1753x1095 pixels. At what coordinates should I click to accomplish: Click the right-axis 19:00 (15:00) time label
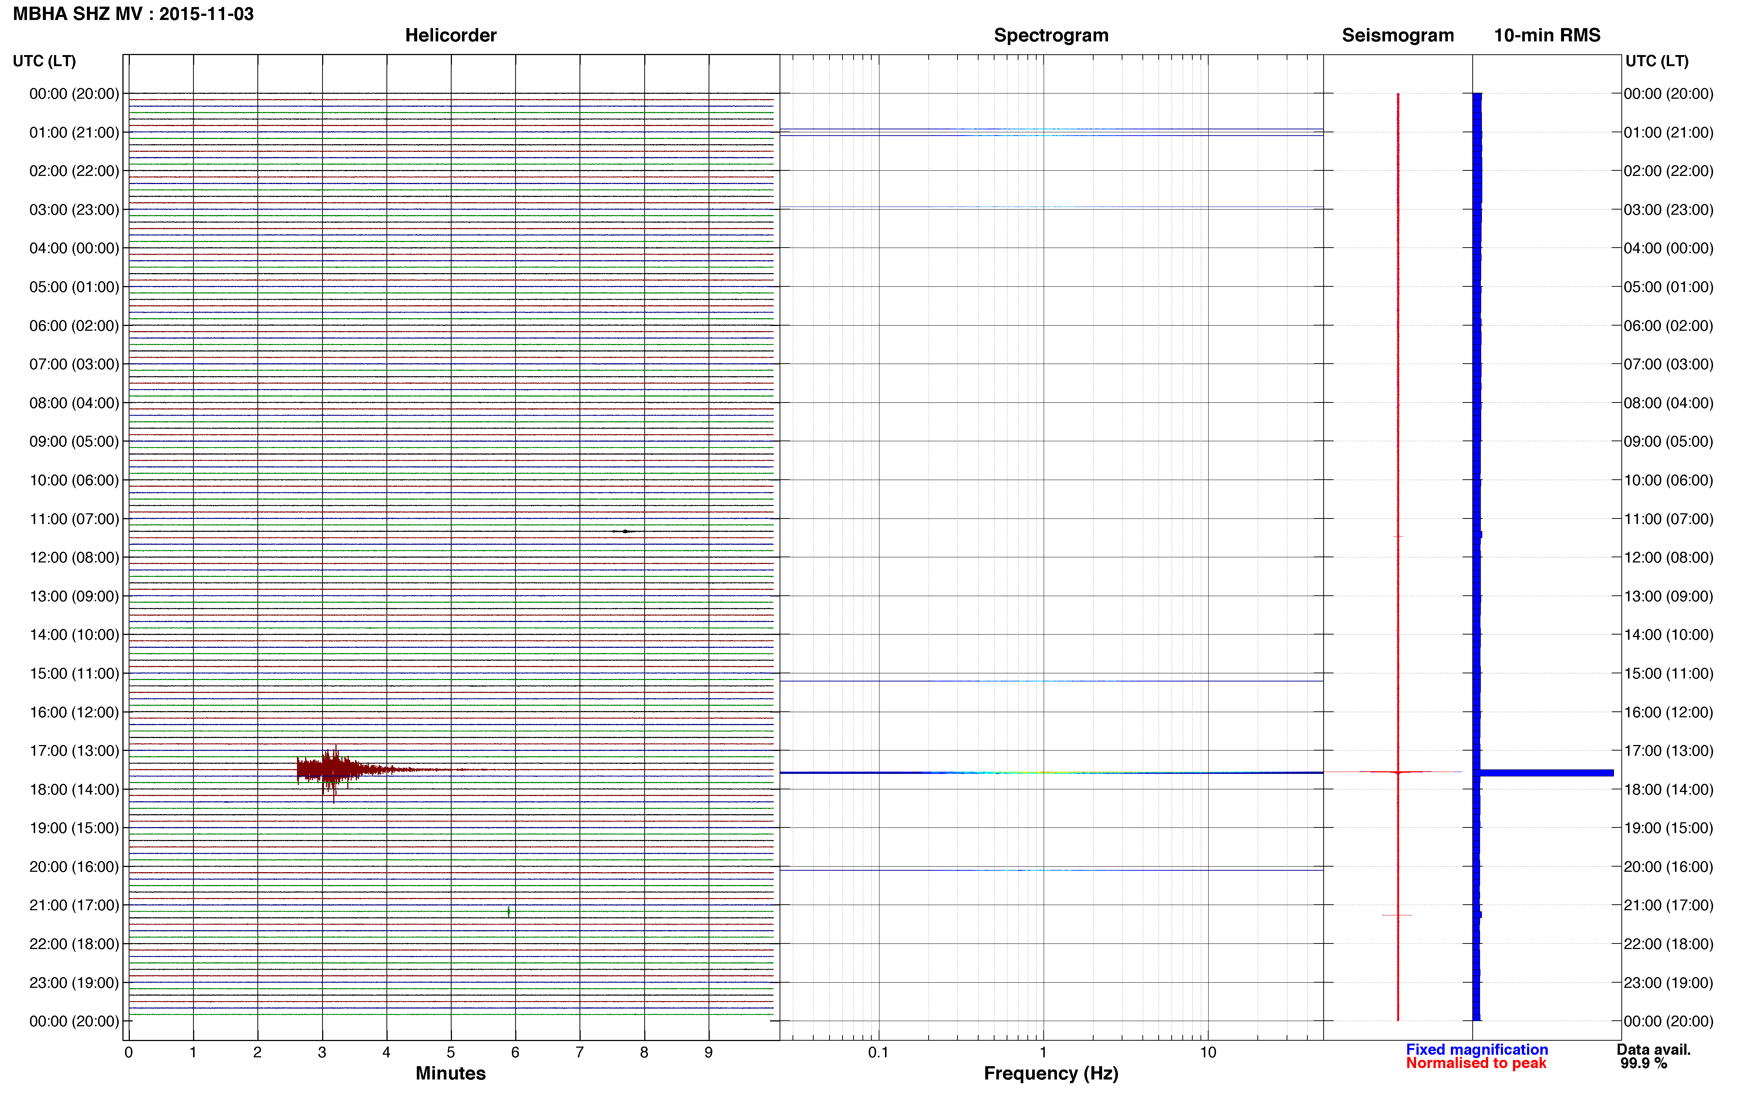tap(1669, 829)
